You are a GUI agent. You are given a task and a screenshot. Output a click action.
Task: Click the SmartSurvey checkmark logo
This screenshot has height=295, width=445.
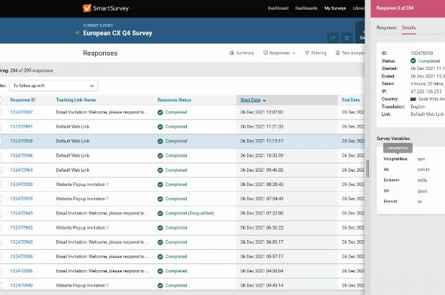87,8
